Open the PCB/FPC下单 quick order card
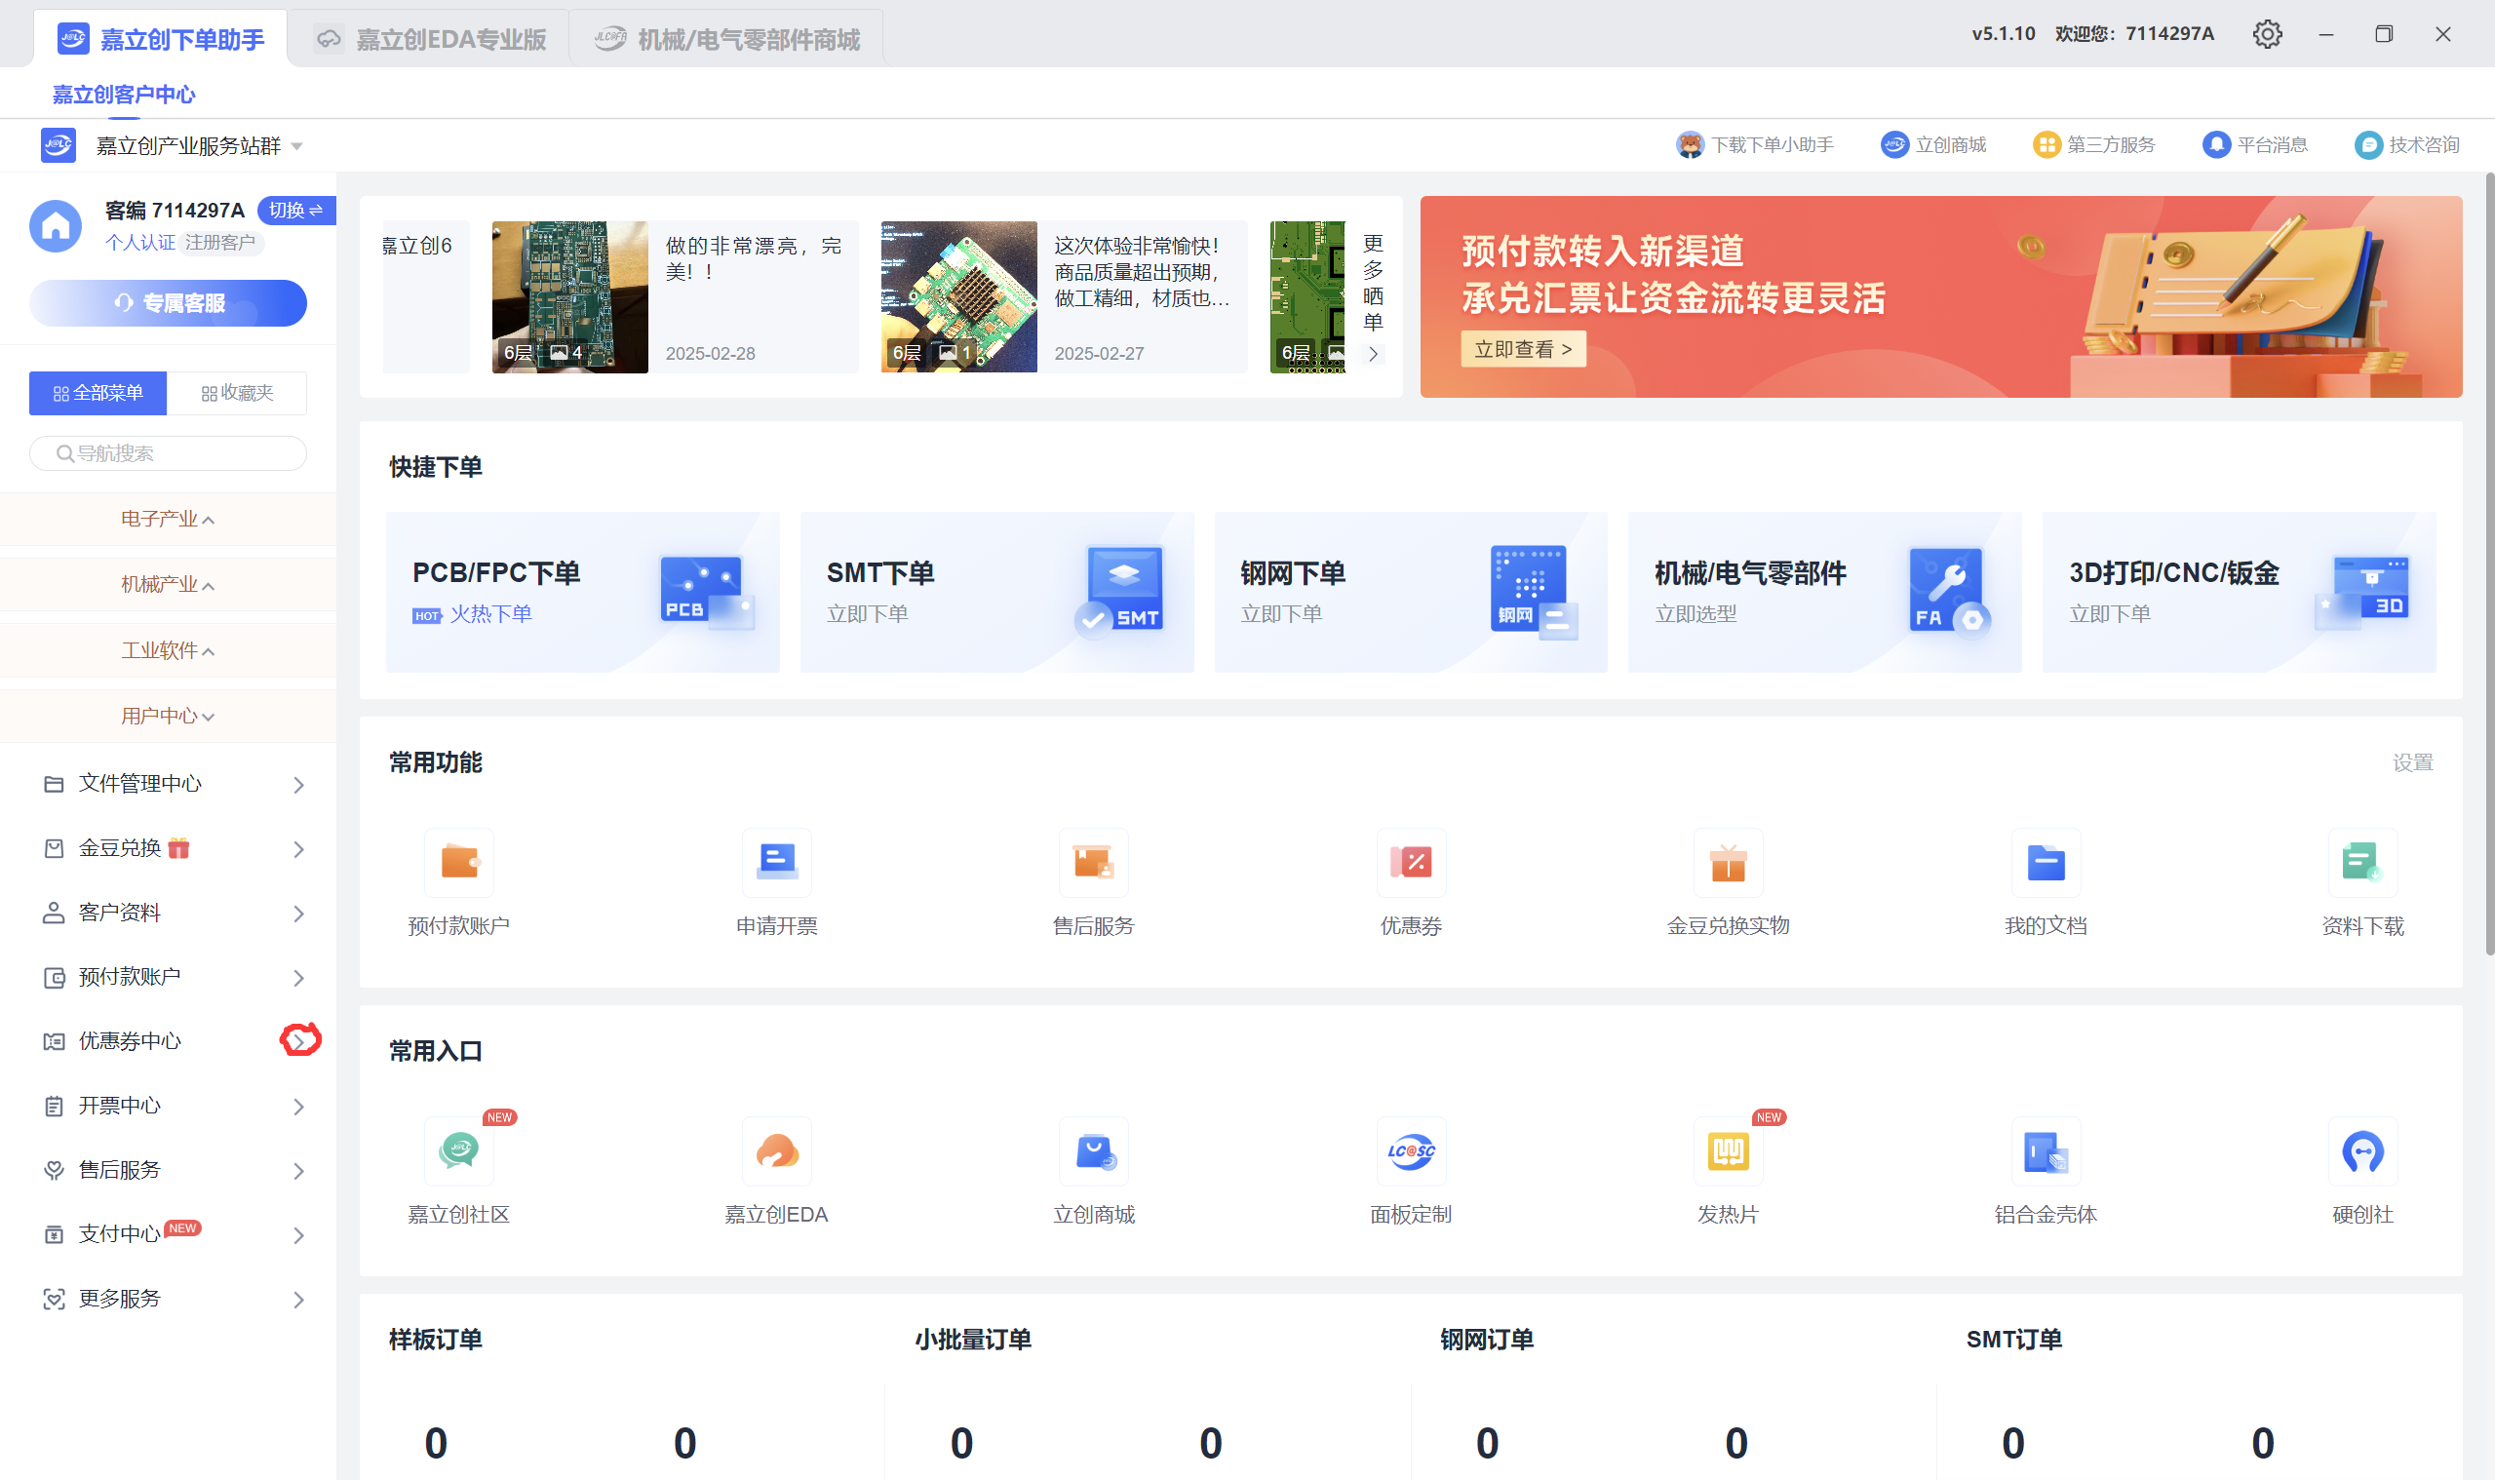The width and height of the screenshot is (2495, 1480). pyautogui.click(x=582, y=593)
